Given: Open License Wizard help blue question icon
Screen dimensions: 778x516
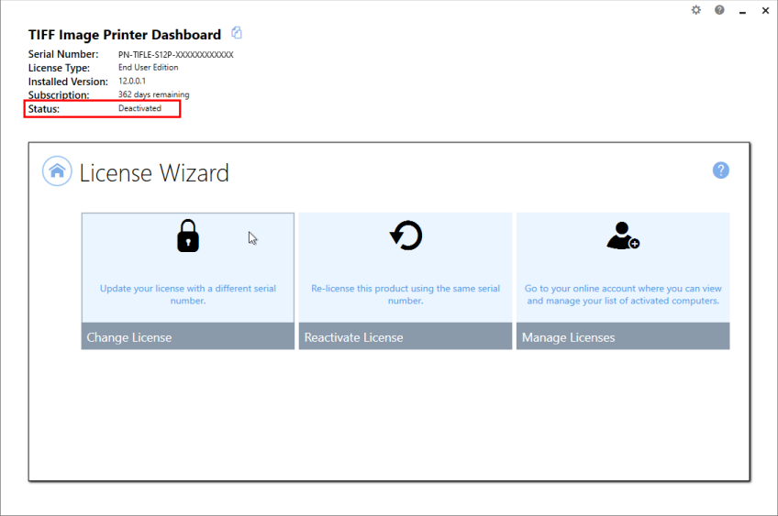Looking at the screenshot, I should pyautogui.click(x=720, y=170).
